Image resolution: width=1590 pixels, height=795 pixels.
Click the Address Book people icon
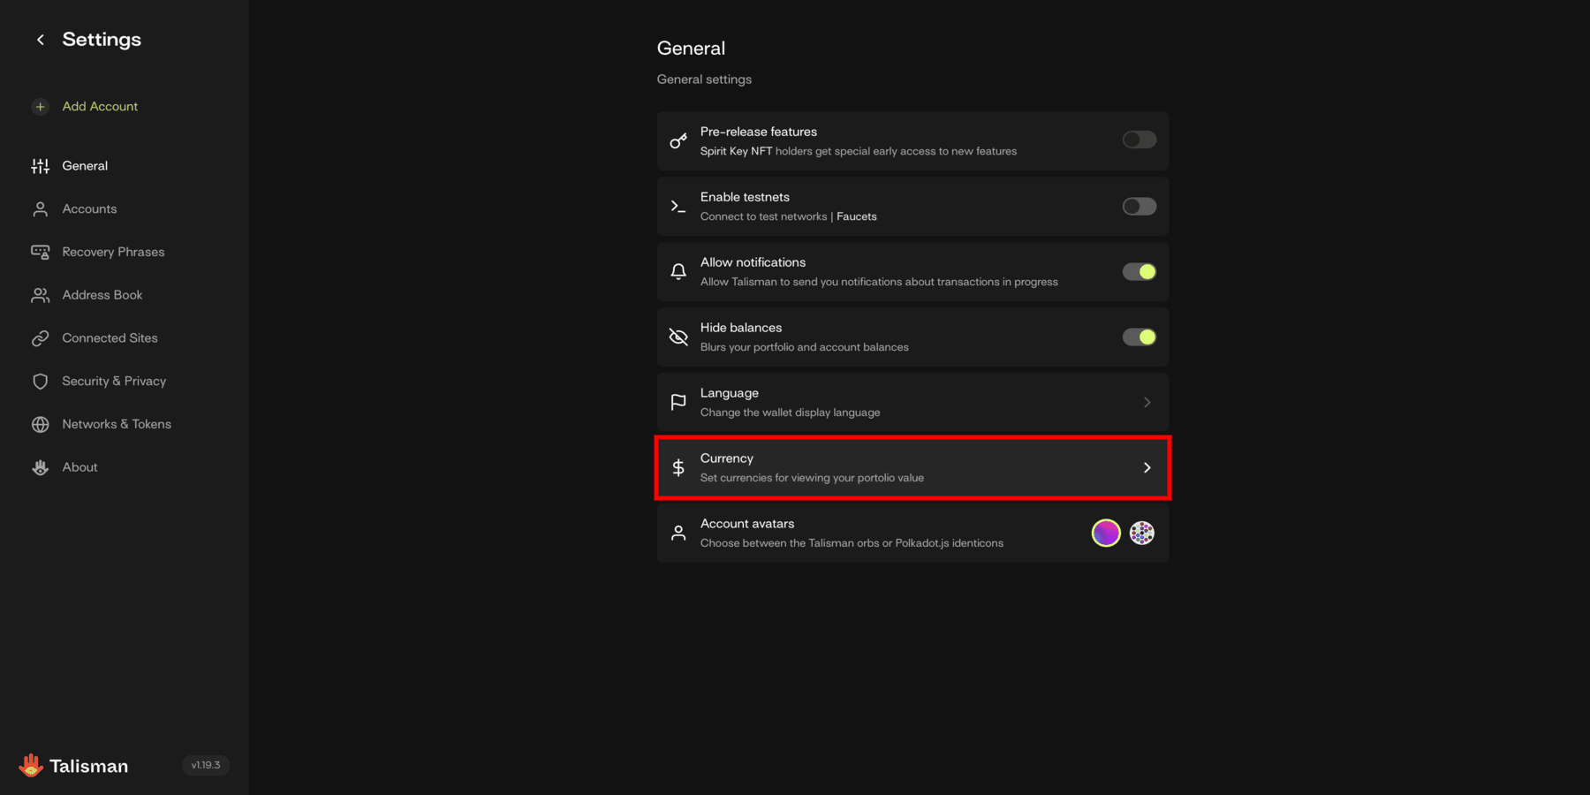pos(41,296)
